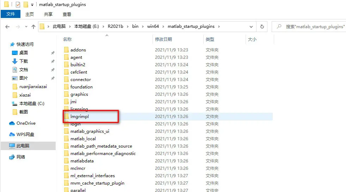
Task: Click 本地磁盘 (E:) in the address breadcrumb
Action: click(x=87, y=26)
